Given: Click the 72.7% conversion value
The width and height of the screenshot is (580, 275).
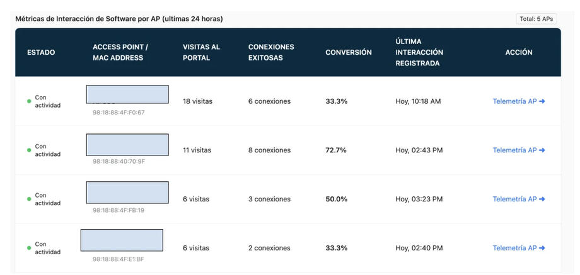Looking at the screenshot, I should [336, 150].
